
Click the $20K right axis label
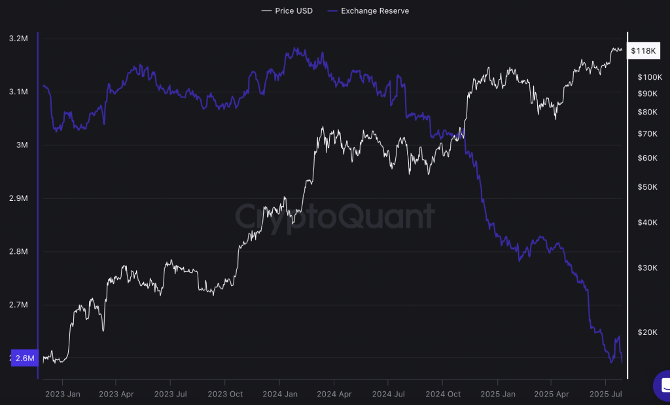click(x=648, y=332)
